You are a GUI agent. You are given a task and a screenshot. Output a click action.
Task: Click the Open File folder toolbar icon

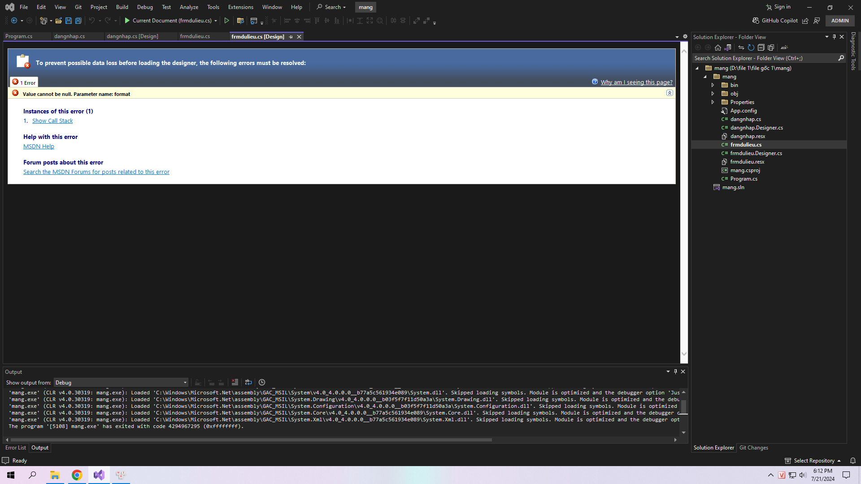click(x=58, y=21)
